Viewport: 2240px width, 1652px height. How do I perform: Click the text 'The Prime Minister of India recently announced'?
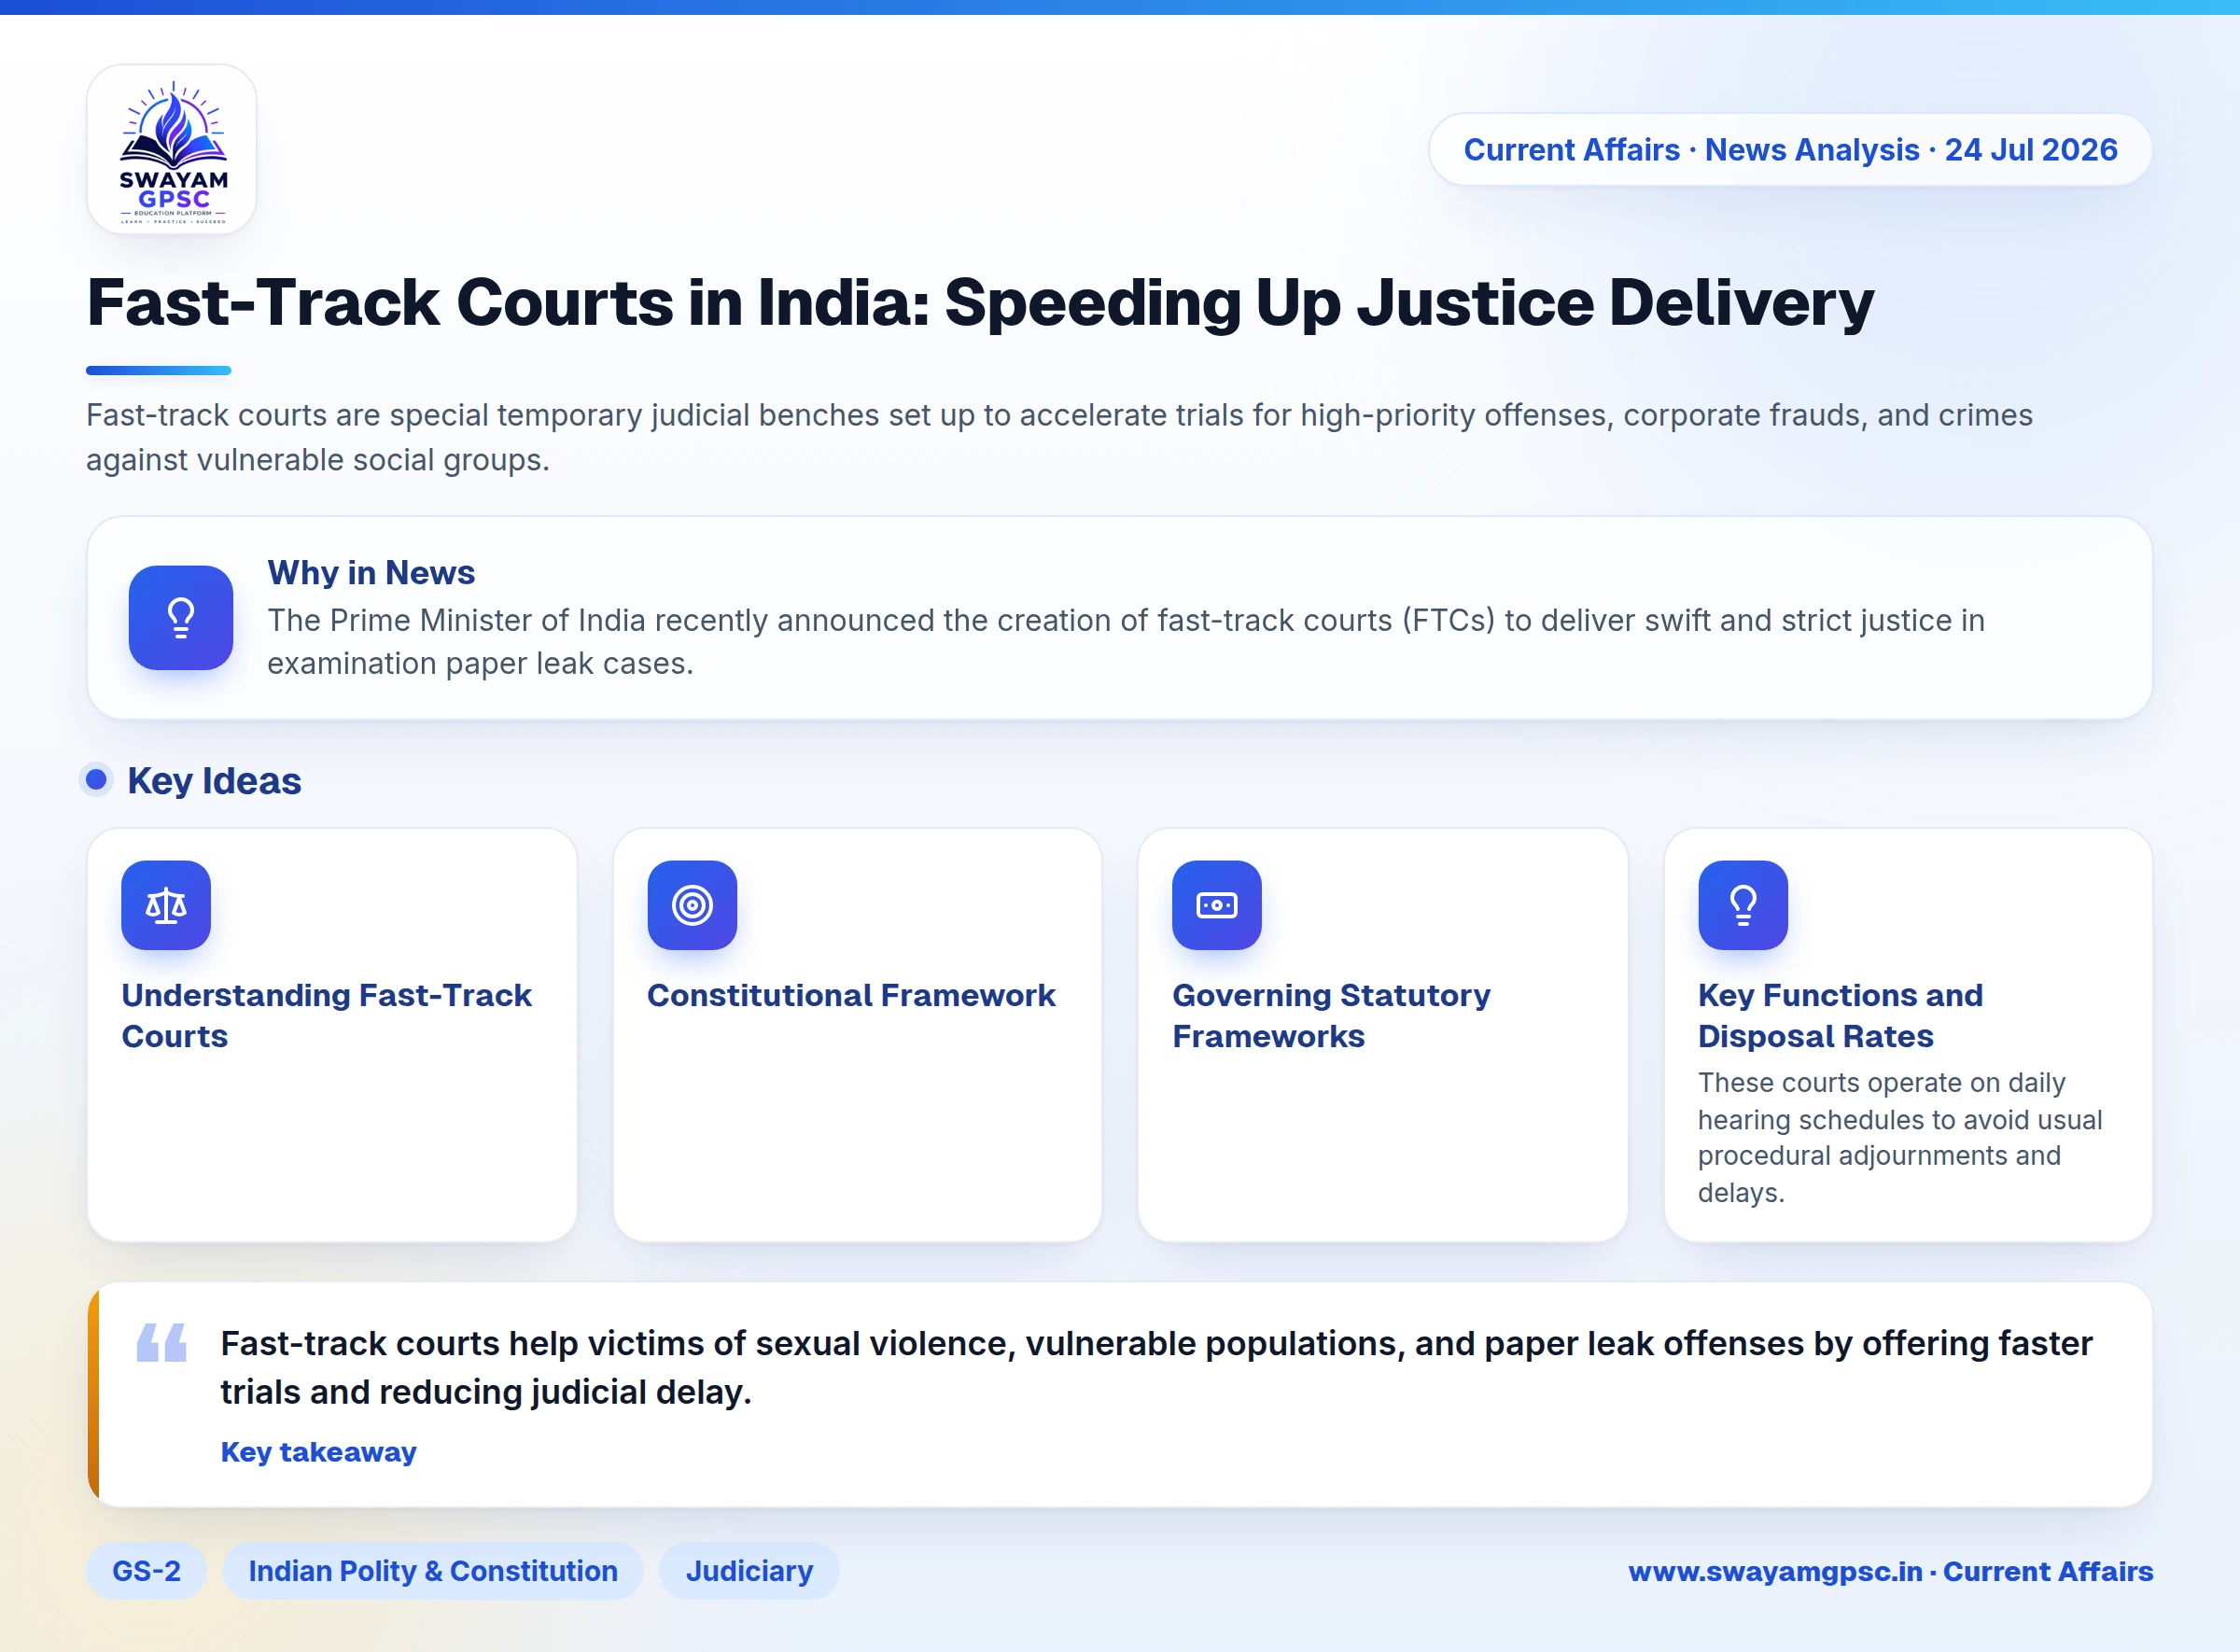pos(1126,642)
